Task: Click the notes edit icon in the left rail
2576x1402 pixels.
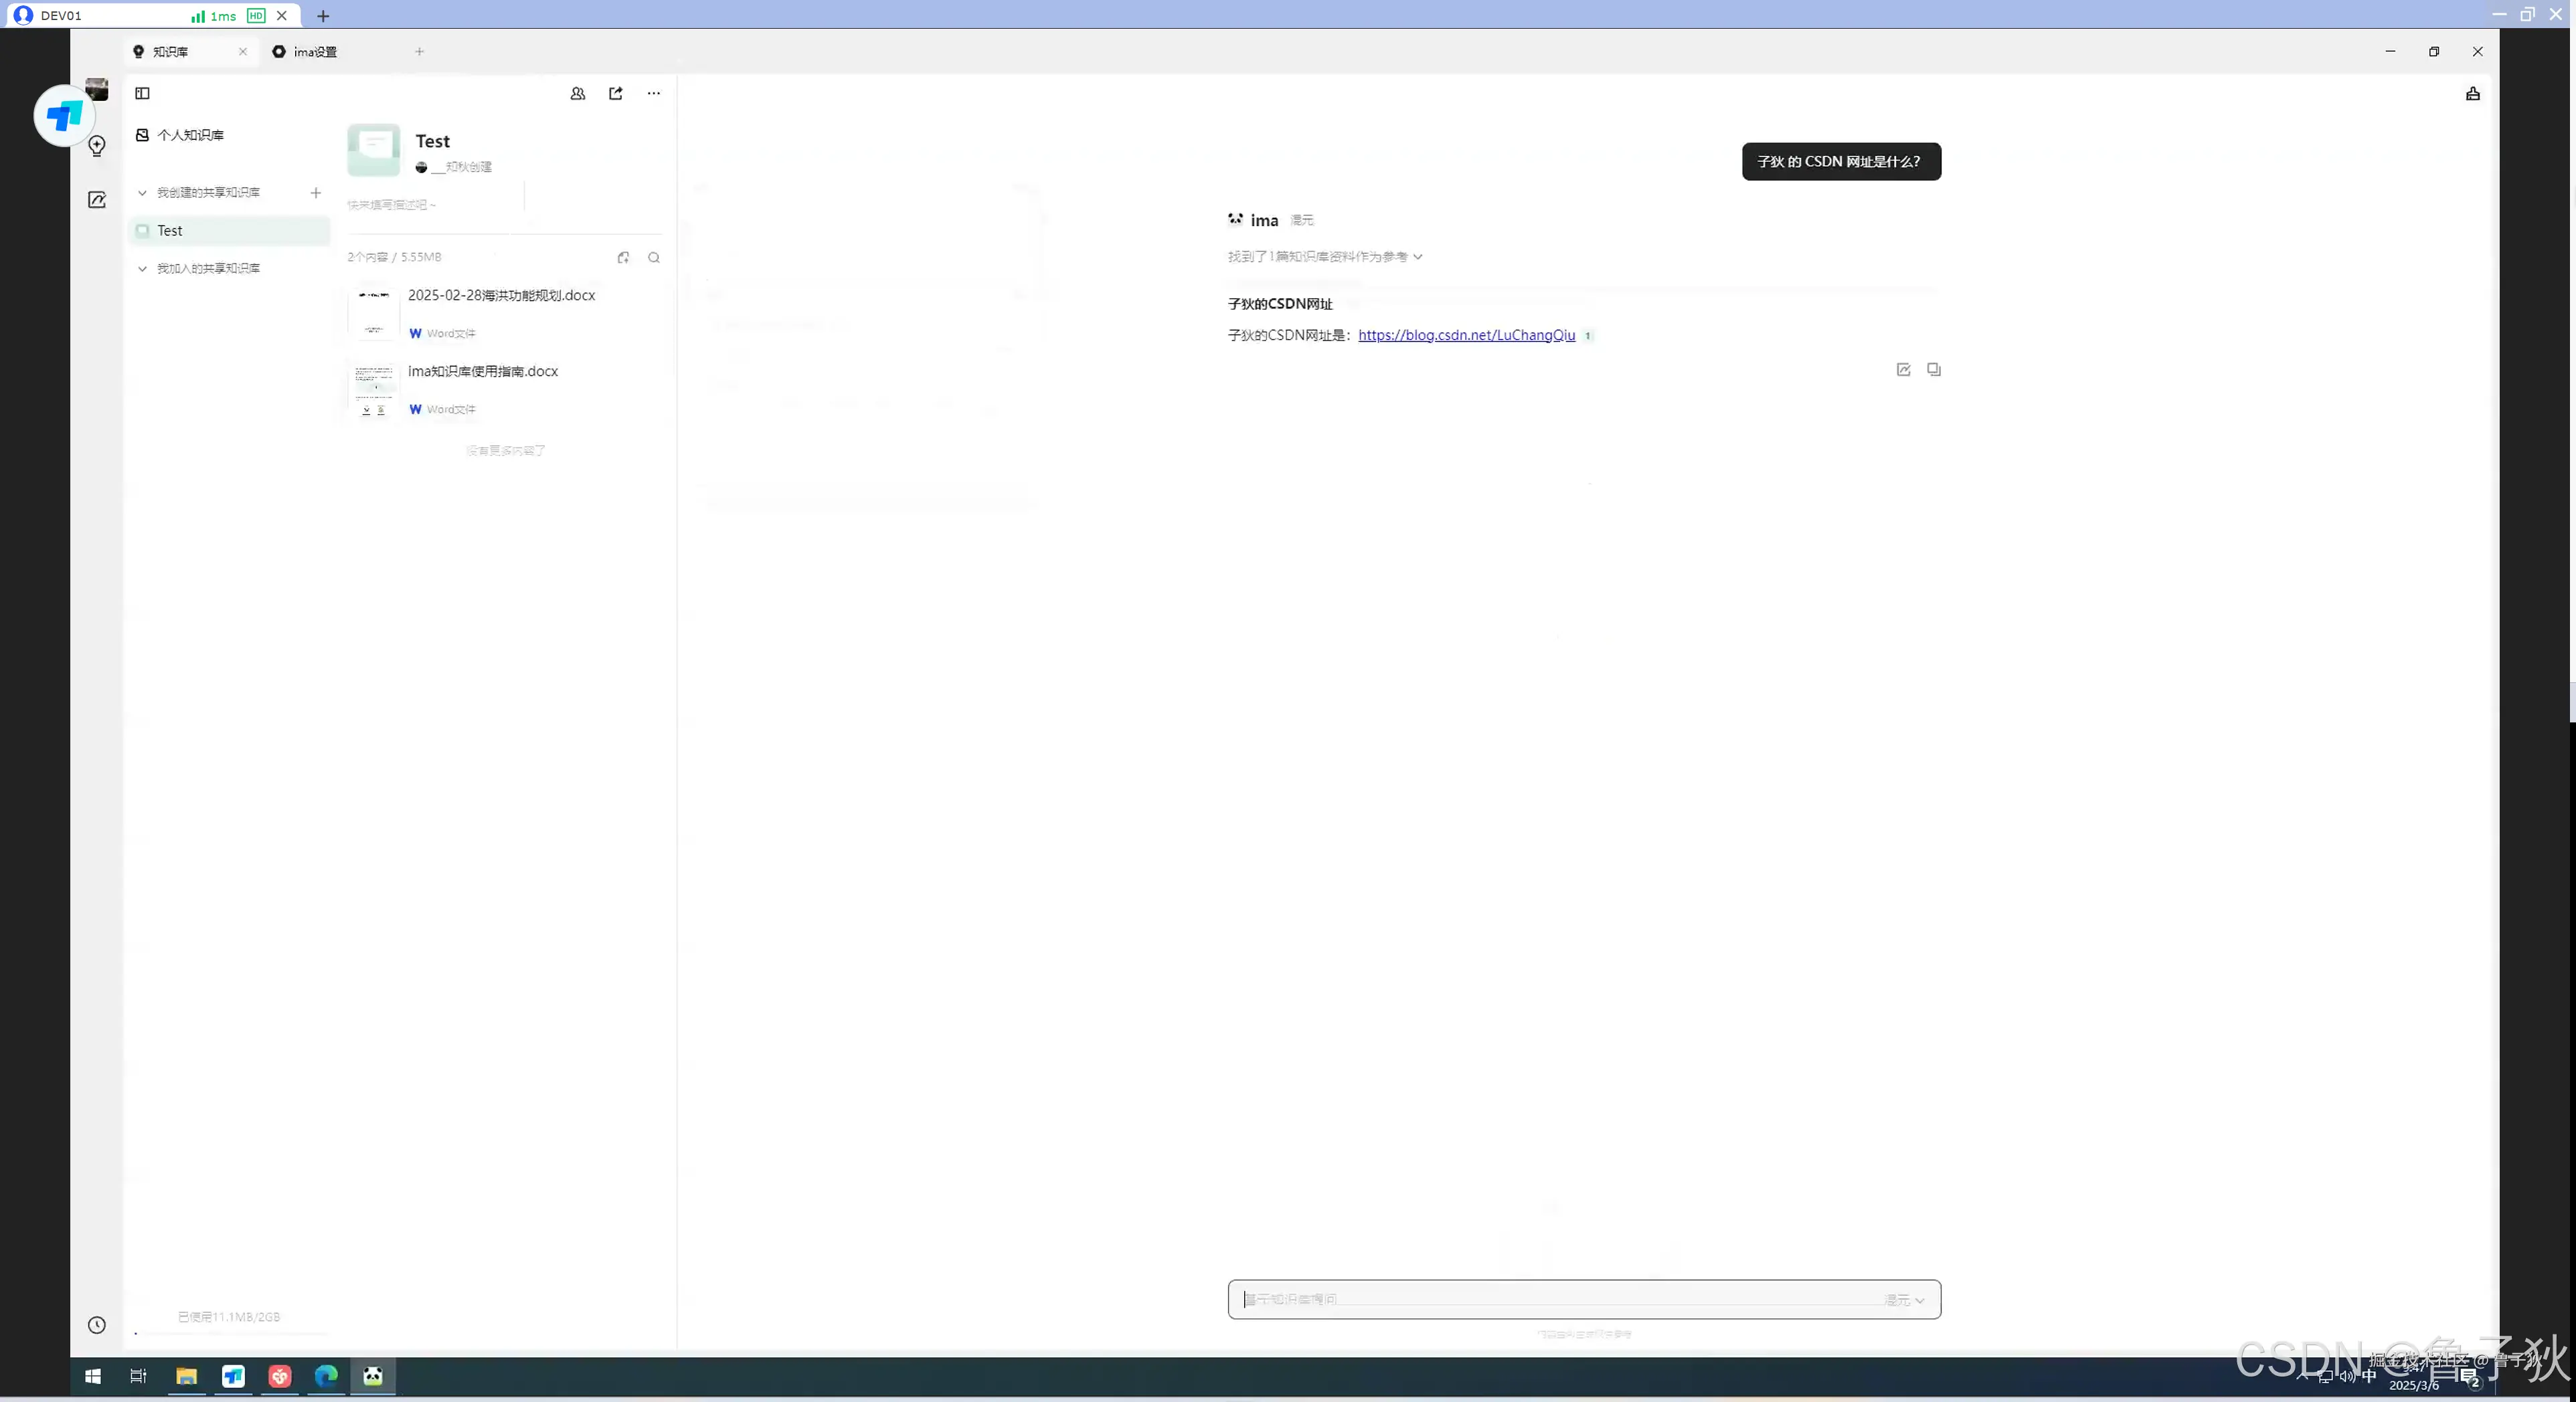Action: click(x=97, y=200)
